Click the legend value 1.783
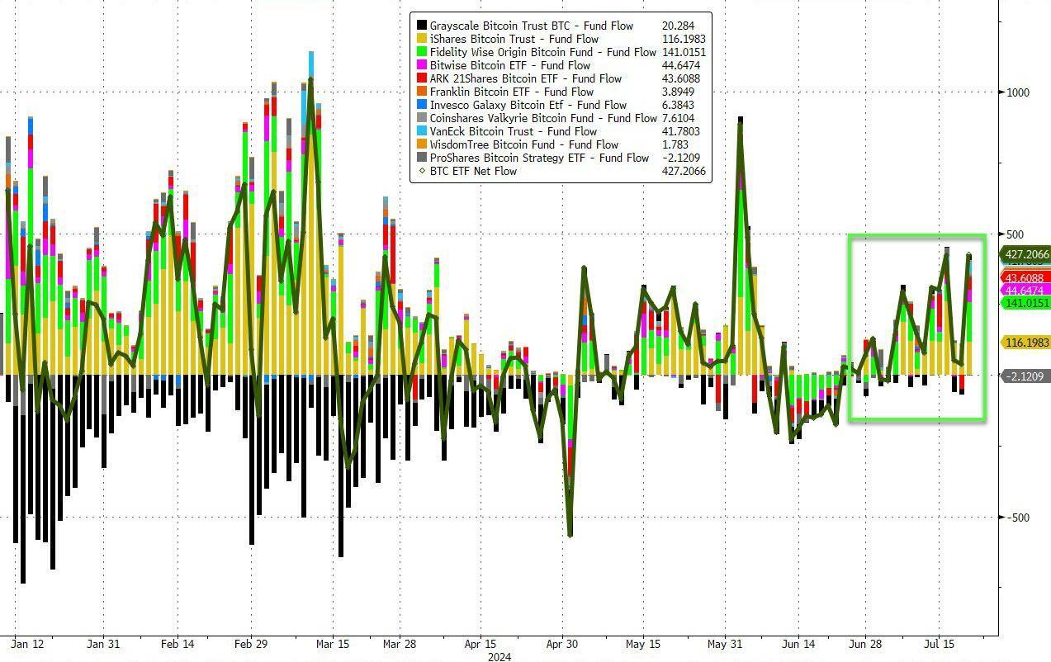Viewport: 1051px width, 662px height. pos(675,144)
